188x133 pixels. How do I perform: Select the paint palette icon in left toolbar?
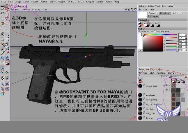coord(2,23)
